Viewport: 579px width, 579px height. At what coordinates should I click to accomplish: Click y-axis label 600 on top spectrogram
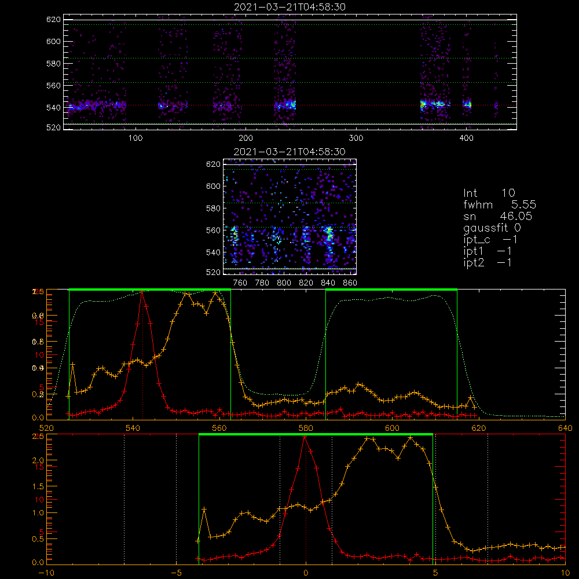[x=53, y=41]
